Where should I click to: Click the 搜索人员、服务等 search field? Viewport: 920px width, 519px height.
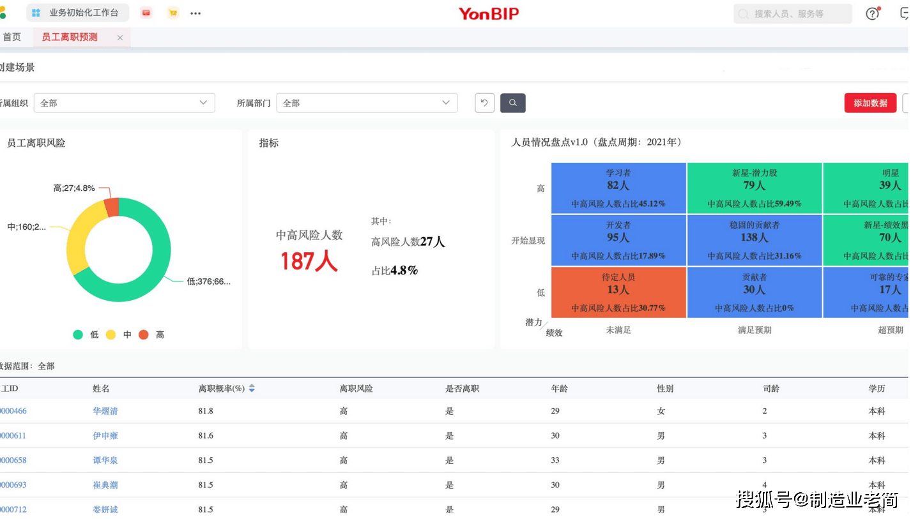pos(792,13)
